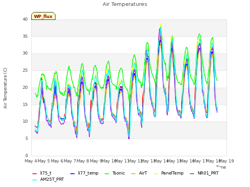Screen dimensions: 250x187
Task: Click the 35 y-axis tick label
Action: point(25,36)
